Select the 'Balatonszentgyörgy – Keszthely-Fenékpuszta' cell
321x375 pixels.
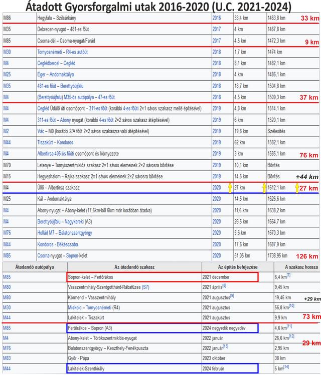pos(134,348)
